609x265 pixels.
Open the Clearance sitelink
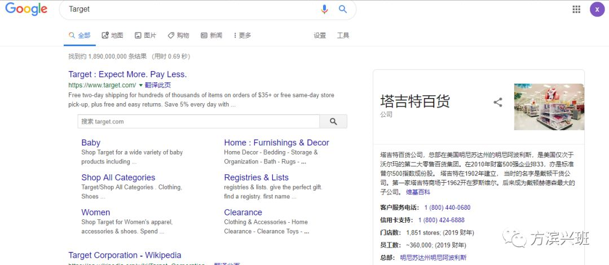(x=243, y=212)
